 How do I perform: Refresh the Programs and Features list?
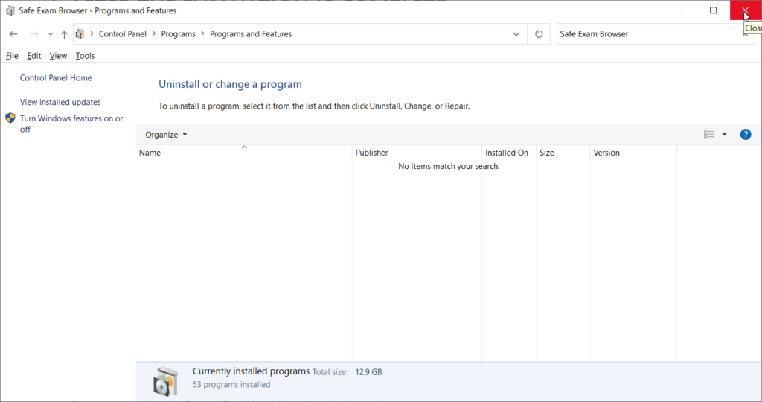538,34
